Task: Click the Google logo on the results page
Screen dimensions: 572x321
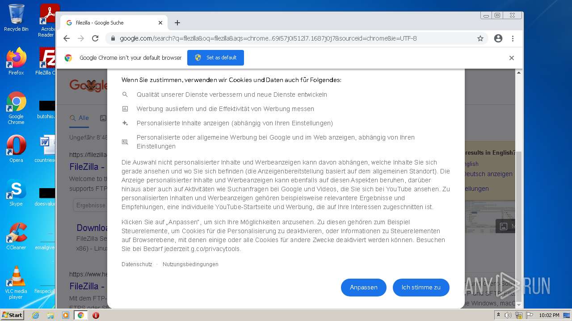Action: click(88, 85)
